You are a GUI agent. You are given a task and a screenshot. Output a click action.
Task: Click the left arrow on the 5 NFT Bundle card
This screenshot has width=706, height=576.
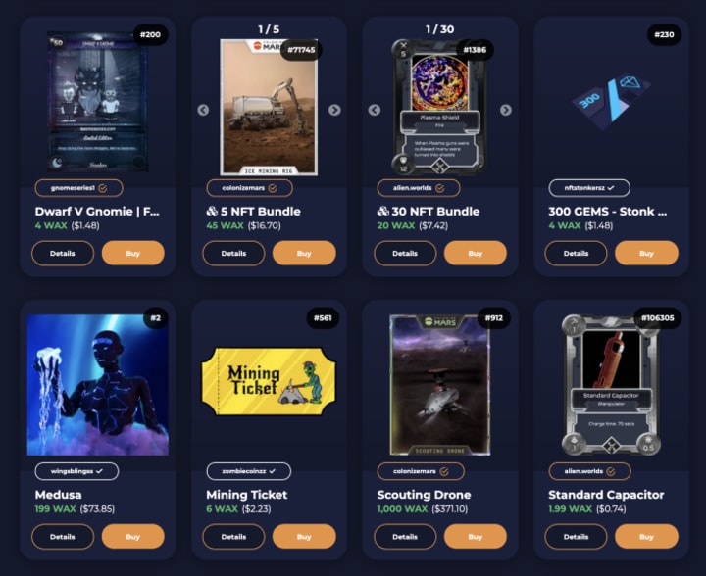coord(203,110)
